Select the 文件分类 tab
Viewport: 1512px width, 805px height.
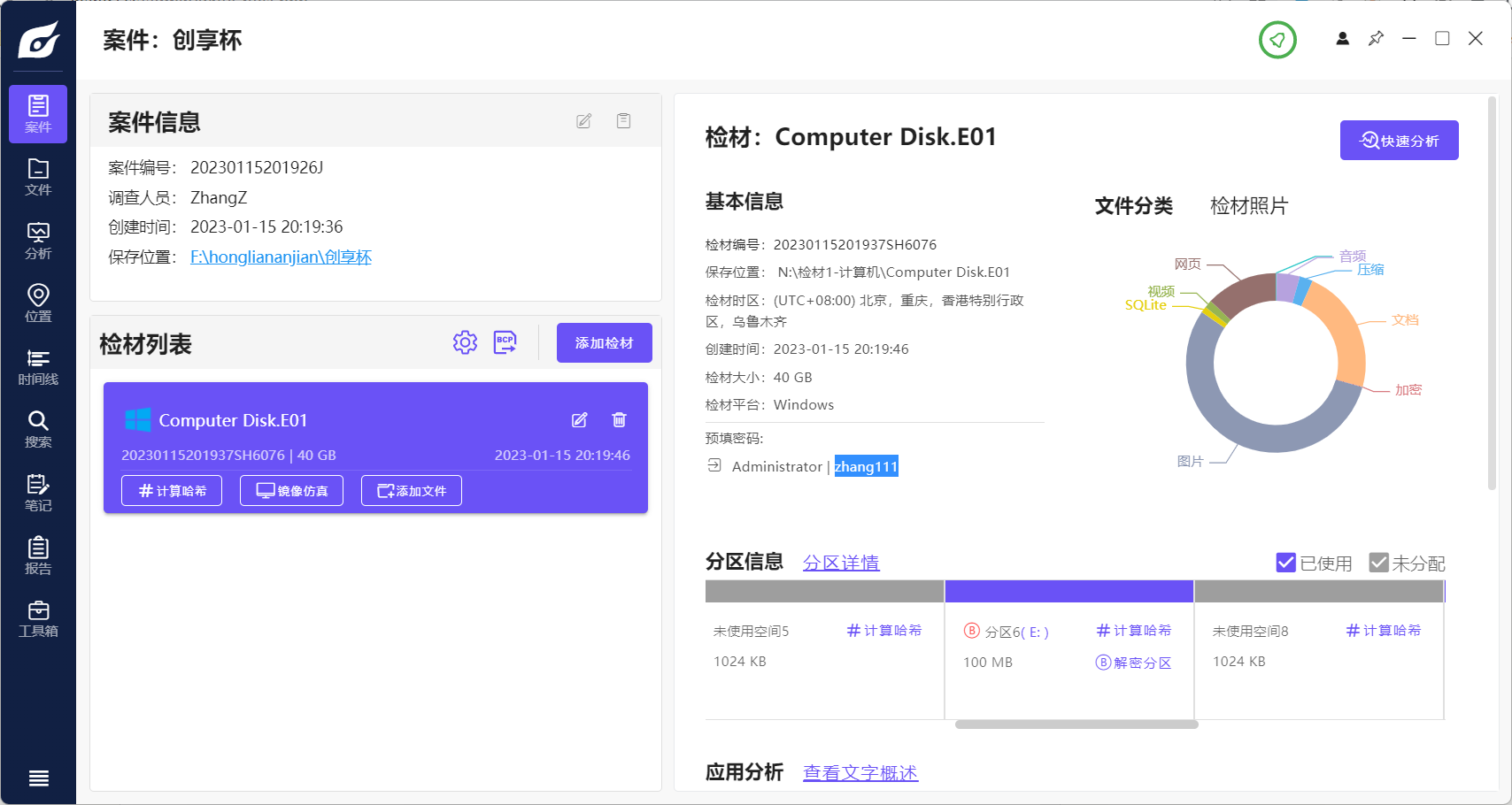1134,205
